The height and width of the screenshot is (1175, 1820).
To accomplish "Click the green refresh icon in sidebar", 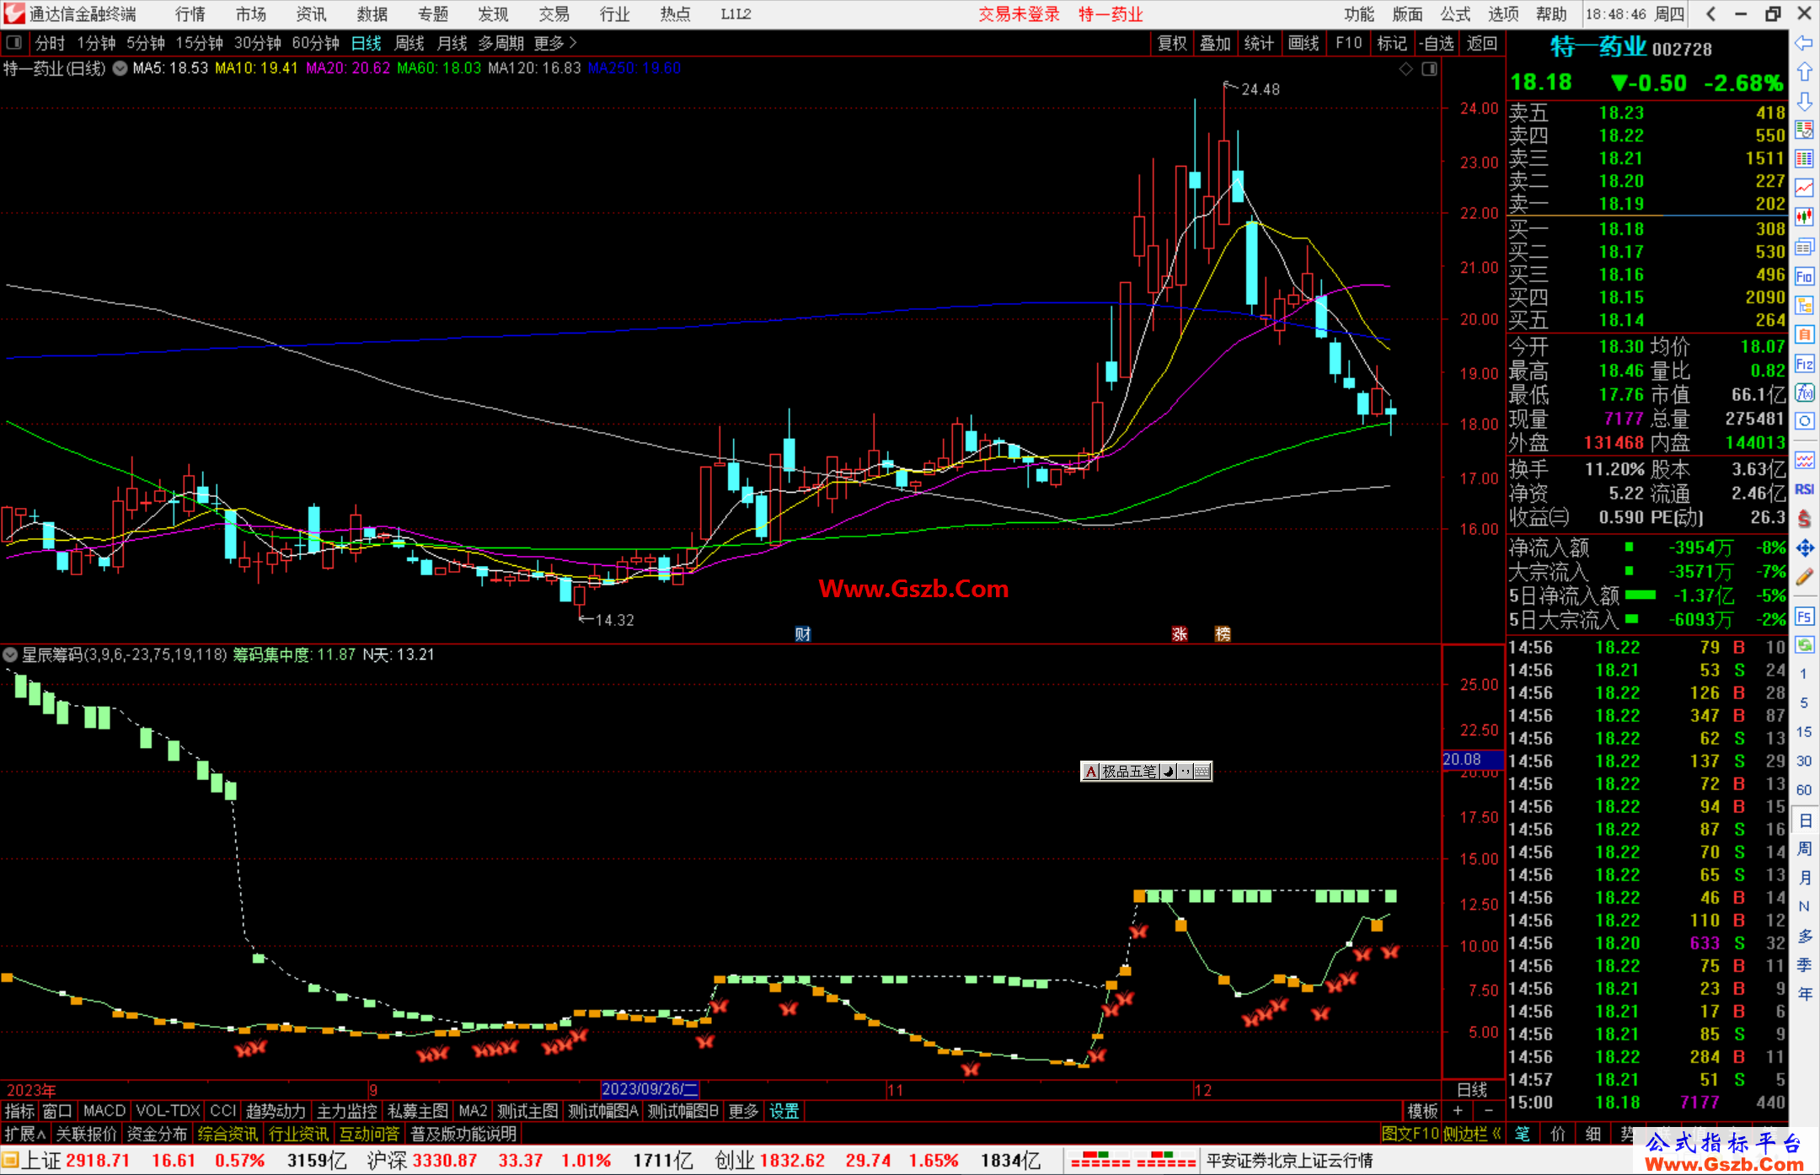I will click(x=1804, y=645).
